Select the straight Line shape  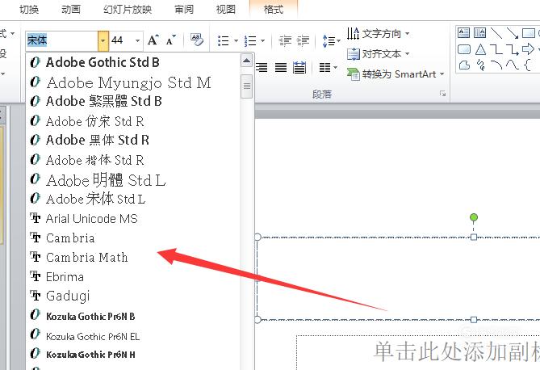pos(496,33)
